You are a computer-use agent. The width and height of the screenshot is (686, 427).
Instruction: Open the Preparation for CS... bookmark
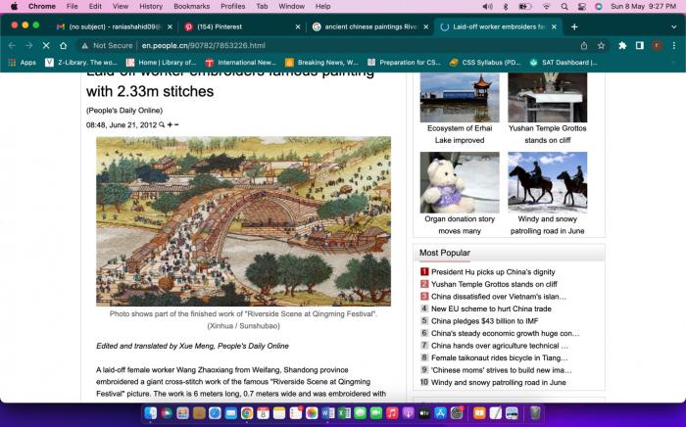(404, 63)
